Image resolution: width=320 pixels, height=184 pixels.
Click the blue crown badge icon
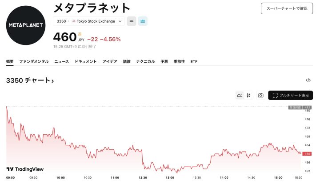[x=143, y=21]
